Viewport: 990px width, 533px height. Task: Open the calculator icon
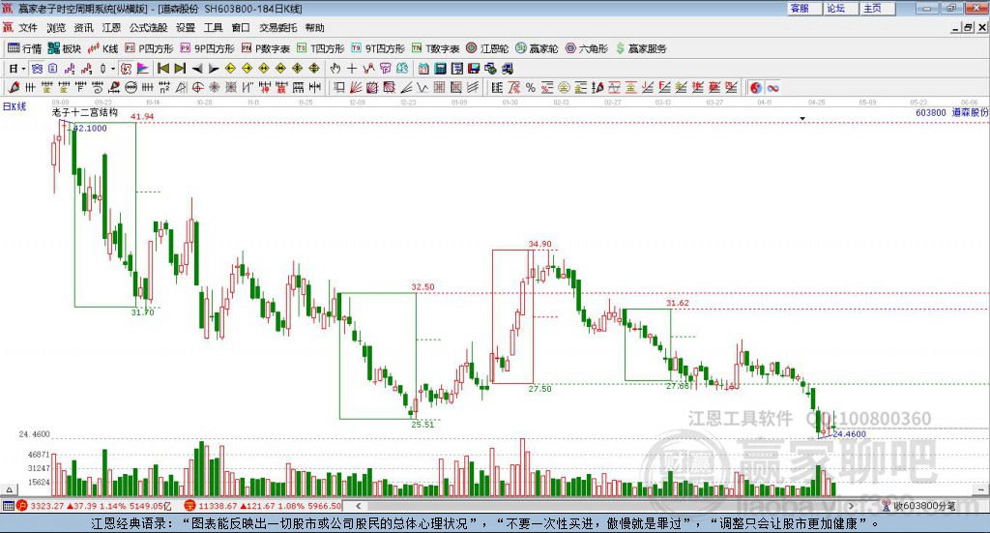click(440, 69)
